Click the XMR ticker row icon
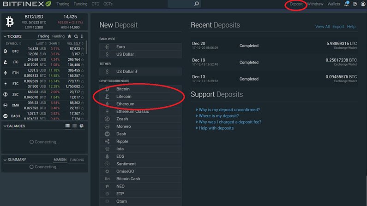This screenshot has width=367, height=206. tap(6, 105)
